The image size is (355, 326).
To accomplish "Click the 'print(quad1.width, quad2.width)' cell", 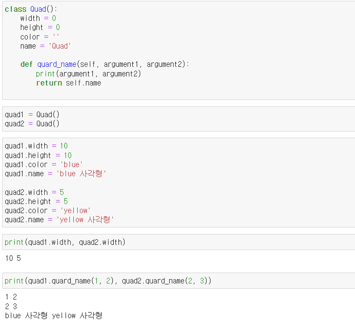I will (179, 242).
